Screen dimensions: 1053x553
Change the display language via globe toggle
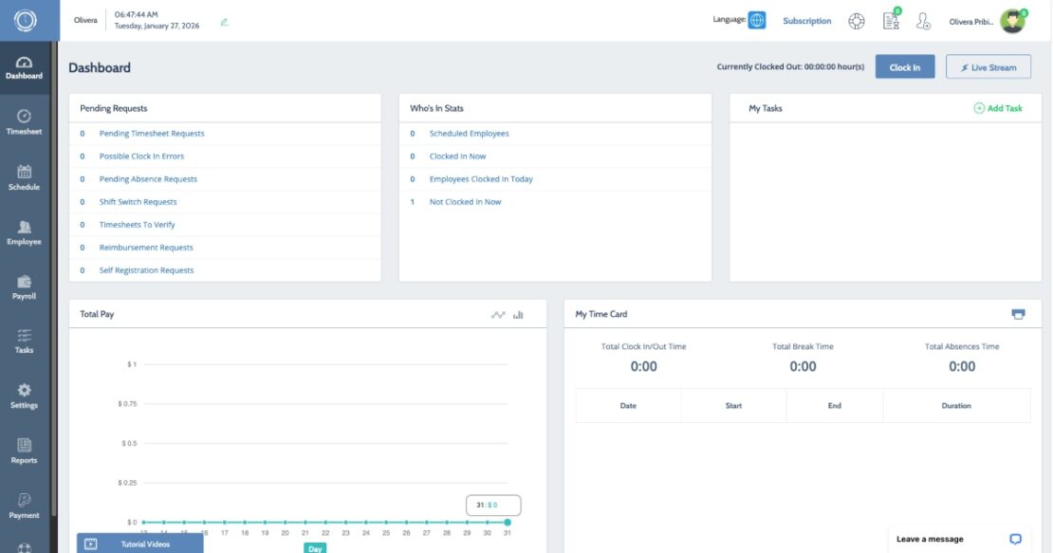756,19
